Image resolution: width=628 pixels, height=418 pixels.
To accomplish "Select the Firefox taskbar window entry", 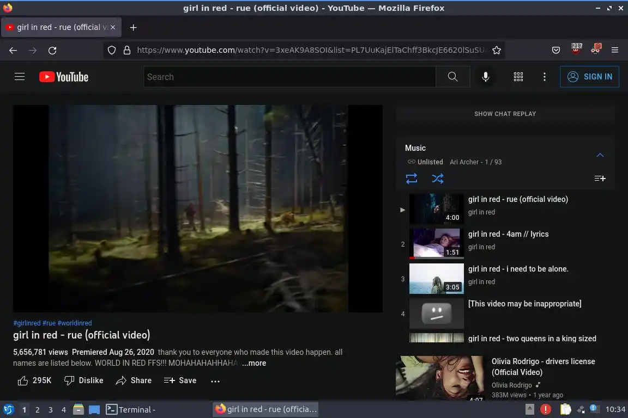I will click(266, 409).
